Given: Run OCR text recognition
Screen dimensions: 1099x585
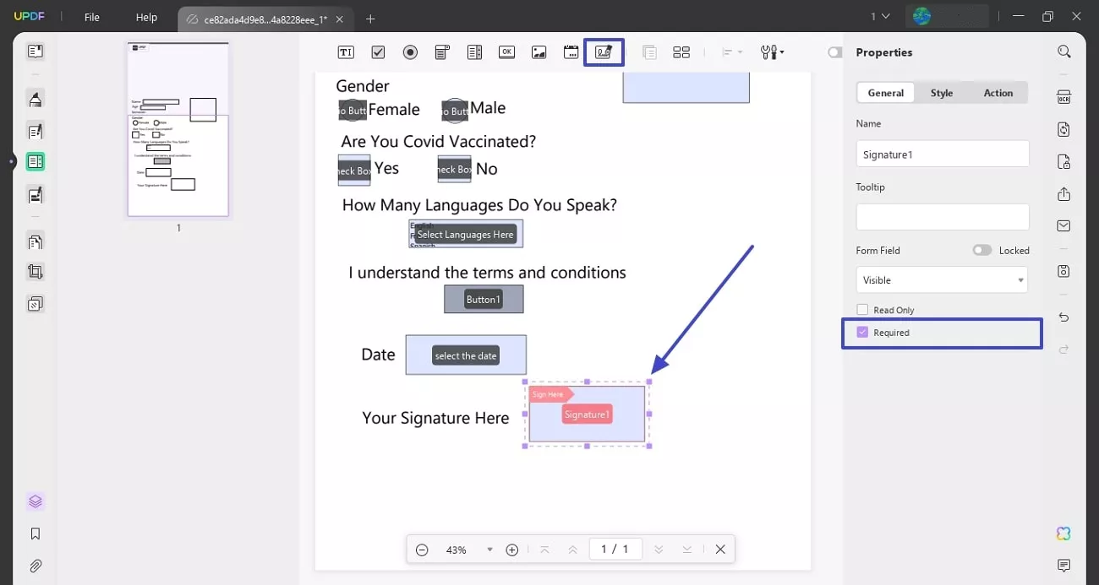Looking at the screenshot, I should click(1063, 97).
